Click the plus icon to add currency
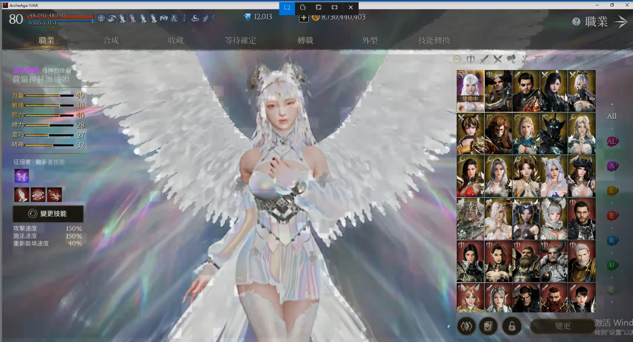 pyautogui.click(x=304, y=18)
